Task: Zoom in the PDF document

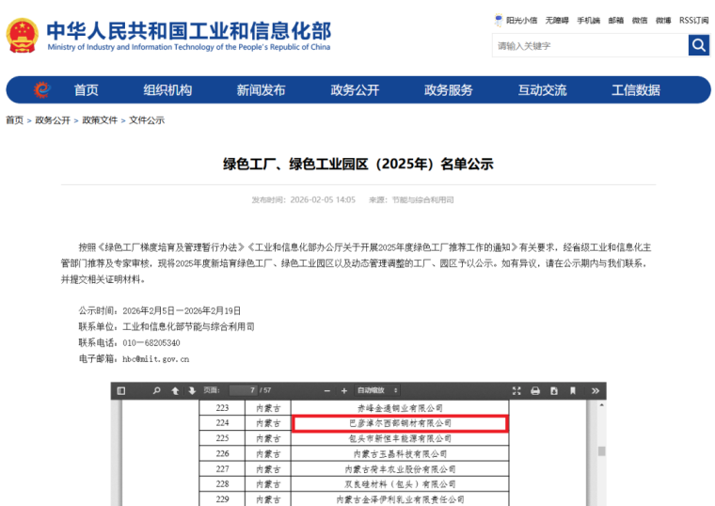Action: 344,390
